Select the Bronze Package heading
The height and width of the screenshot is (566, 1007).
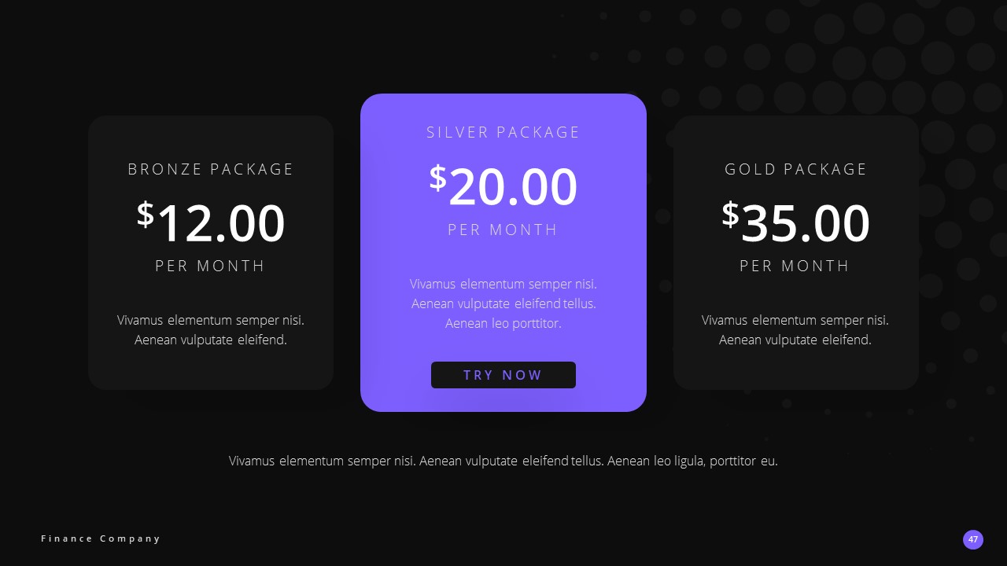[211, 169]
